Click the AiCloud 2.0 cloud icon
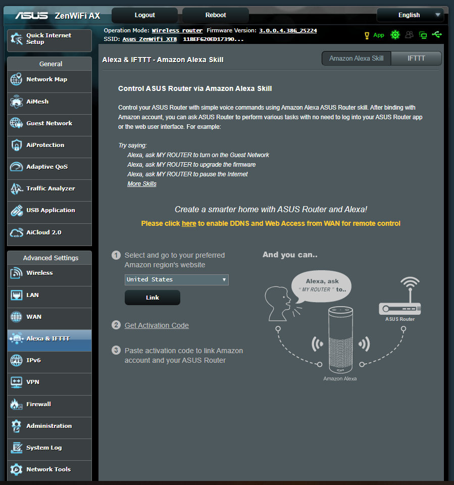Viewport: 454px width, 485px height. (16, 232)
